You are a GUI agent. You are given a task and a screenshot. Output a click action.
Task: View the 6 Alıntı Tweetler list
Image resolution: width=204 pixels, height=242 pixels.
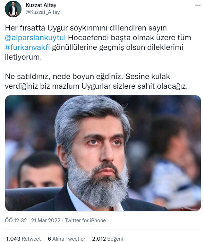(67, 239)
